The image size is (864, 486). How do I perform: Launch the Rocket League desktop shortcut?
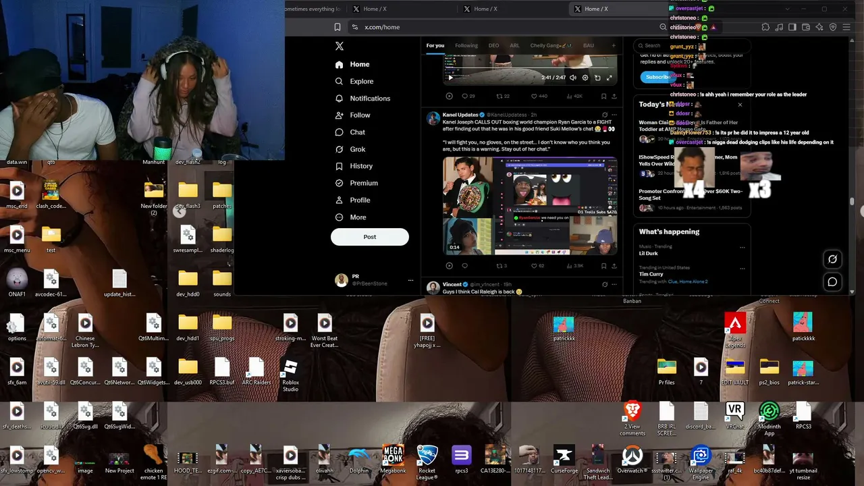pos(427,462)
